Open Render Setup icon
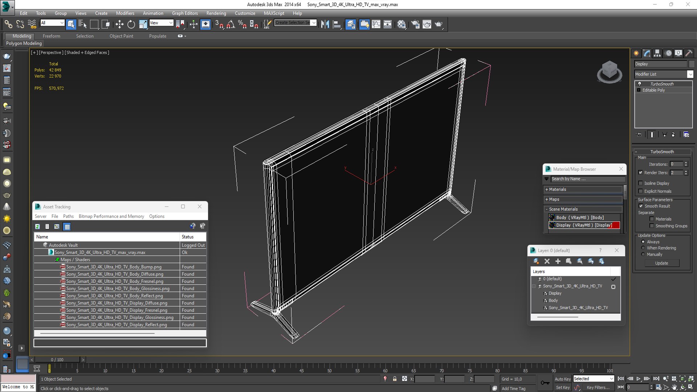 [415, 24]
